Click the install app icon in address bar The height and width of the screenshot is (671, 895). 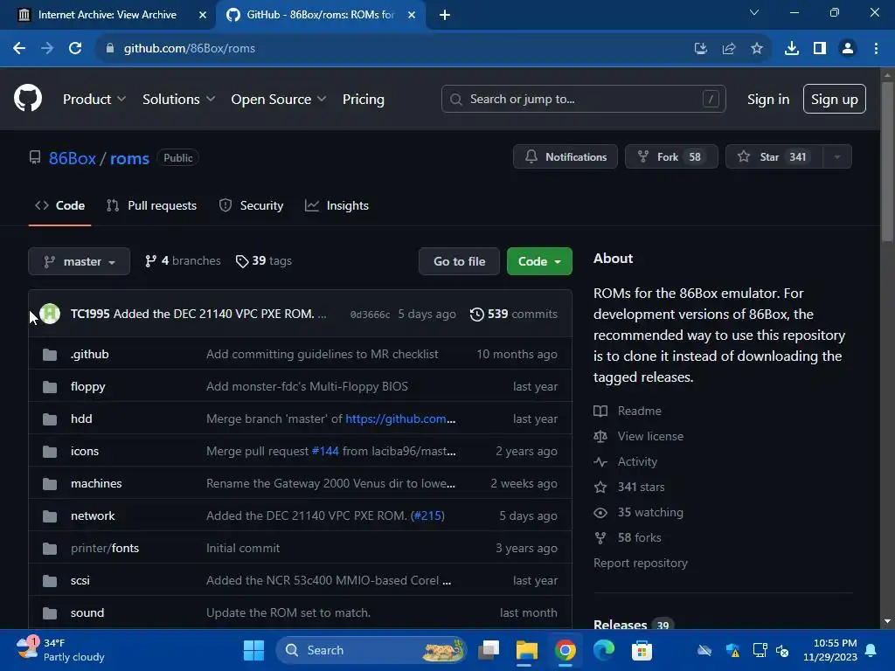pos(701,49)
